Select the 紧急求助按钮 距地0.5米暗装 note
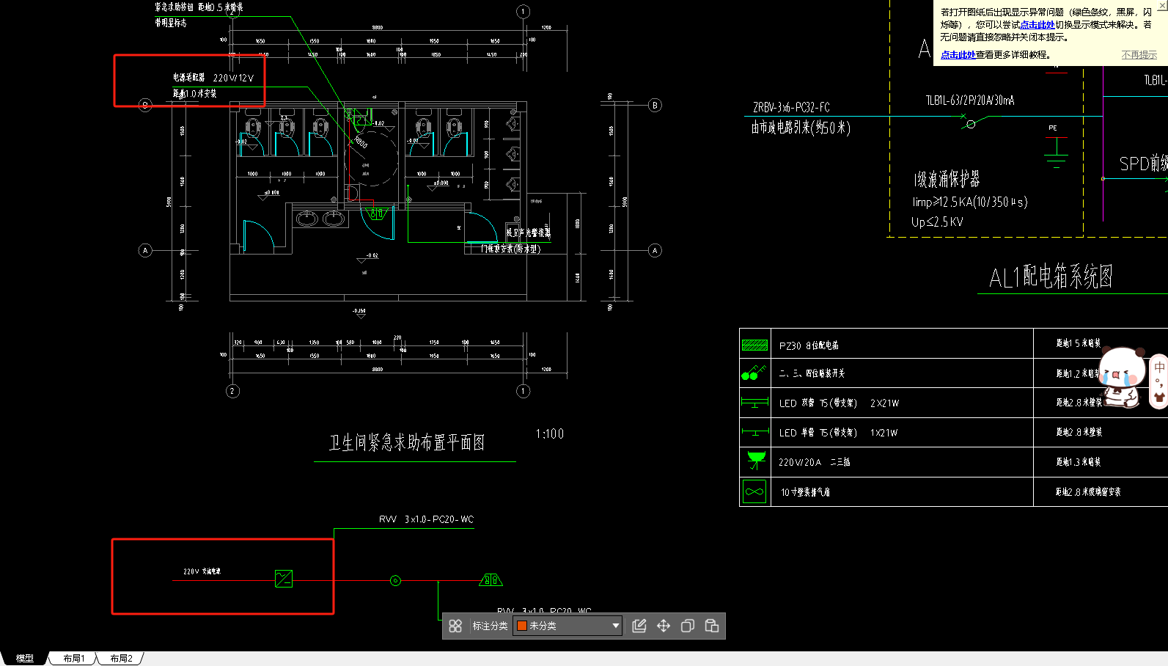 click(x=199, y=7)
